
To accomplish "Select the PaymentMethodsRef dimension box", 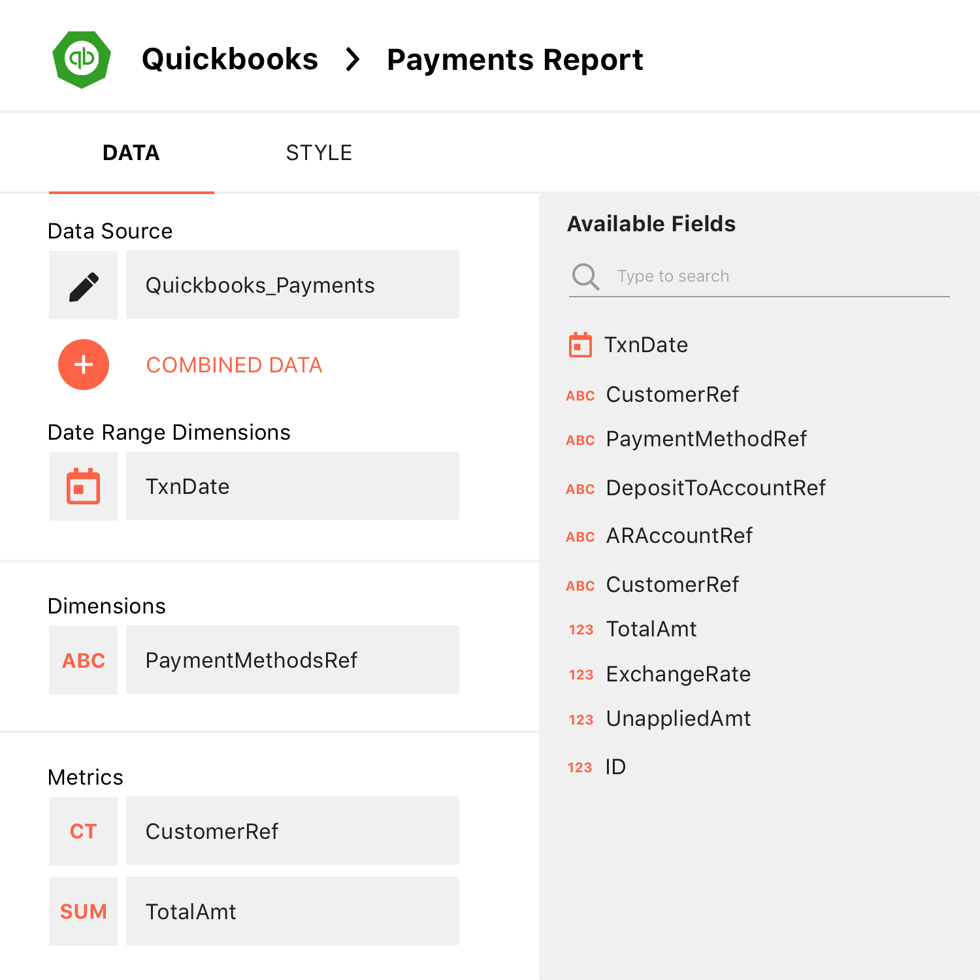I will pyautogui.click(x=293, y=660).
